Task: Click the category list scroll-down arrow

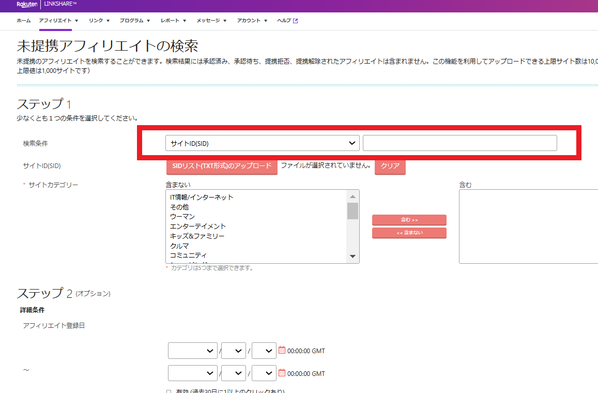Action: (x=353, y=256)
